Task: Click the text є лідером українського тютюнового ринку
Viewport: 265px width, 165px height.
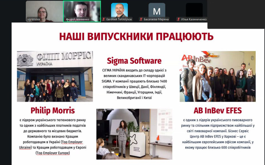Action: 53,120
